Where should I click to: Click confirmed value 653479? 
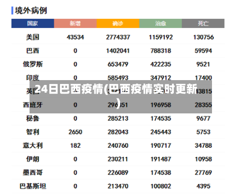pos(118,64)
